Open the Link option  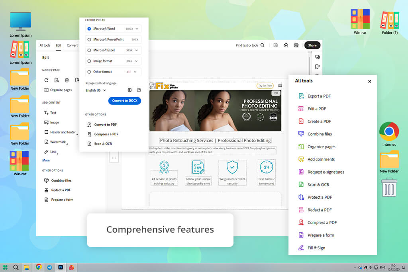51,152
